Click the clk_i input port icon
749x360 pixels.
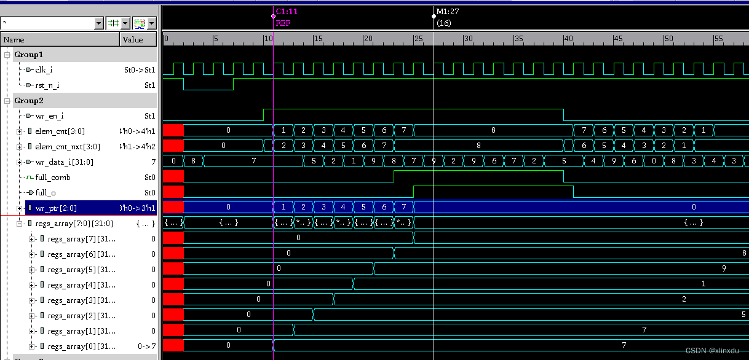tap(30, 70)
